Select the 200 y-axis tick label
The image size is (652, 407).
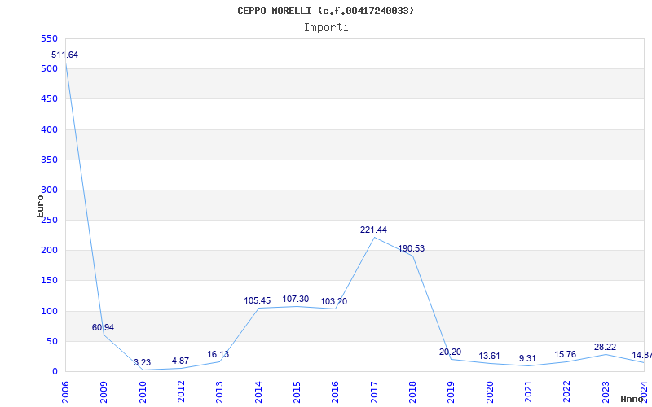click(49, 251)
